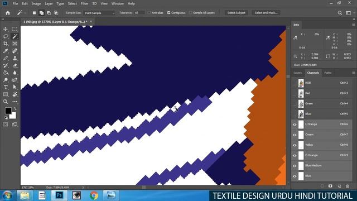
Task: Choose Subtract from Selection mode
Action: point(49,13)
